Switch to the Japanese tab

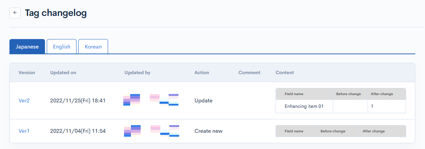pos(27,47)
